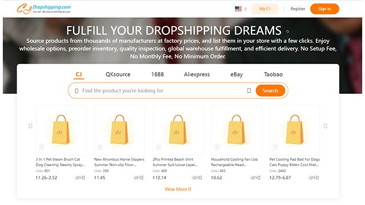Click the 'Pet Cooling Pad Bed' title
The image size is (365, 205).
point(295,162)
